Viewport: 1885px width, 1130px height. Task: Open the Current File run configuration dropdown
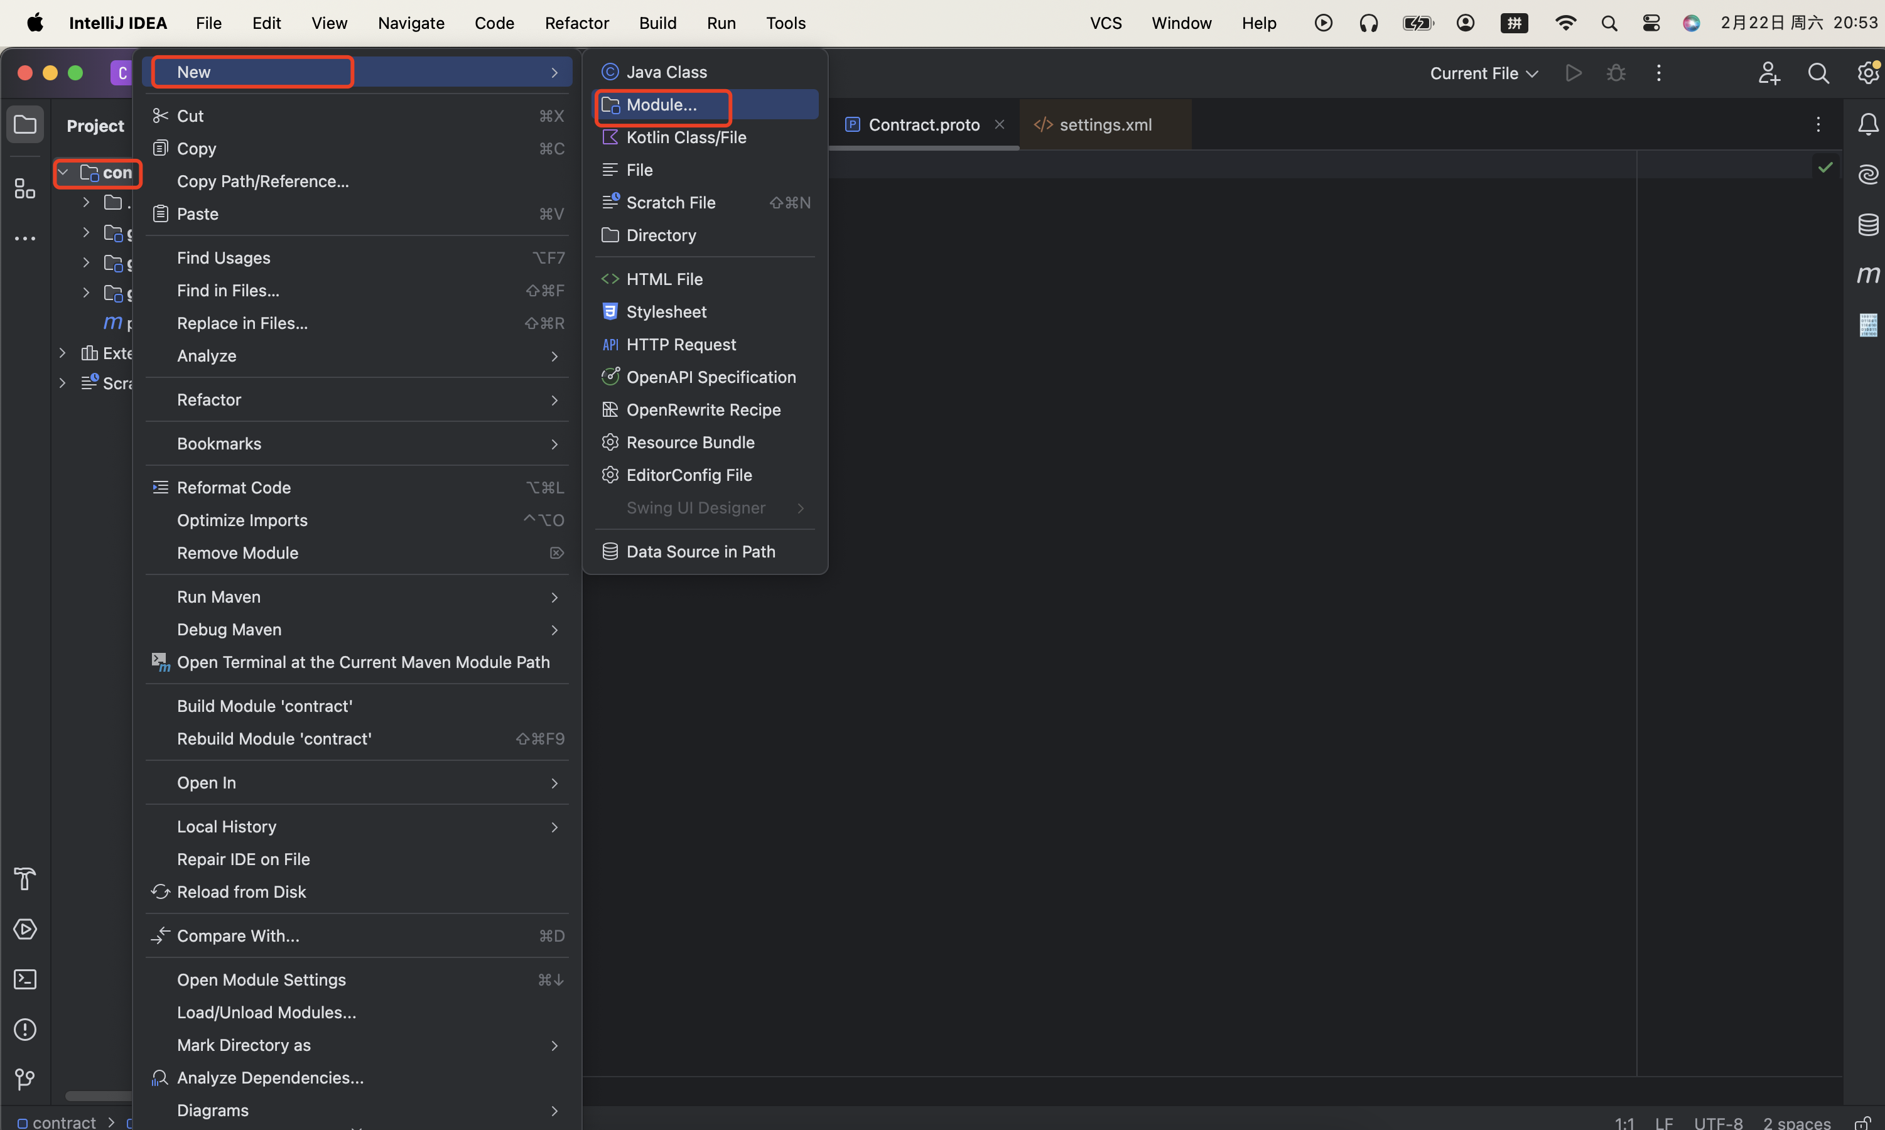1483,73
